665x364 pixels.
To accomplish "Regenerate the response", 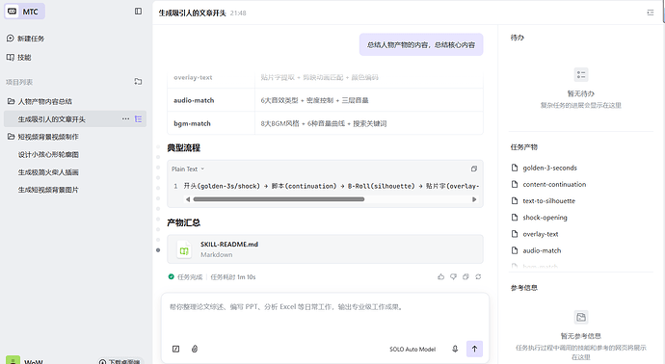I will click(478, 276).
